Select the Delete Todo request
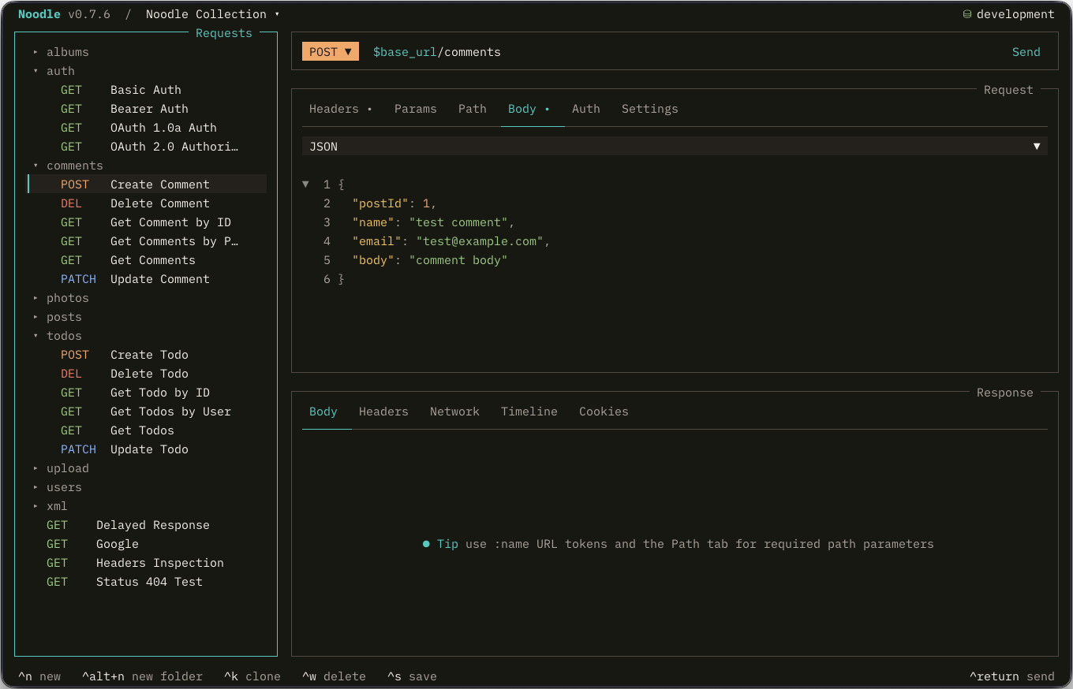This screenshot has height=689, width=1073. pos(148,374)
